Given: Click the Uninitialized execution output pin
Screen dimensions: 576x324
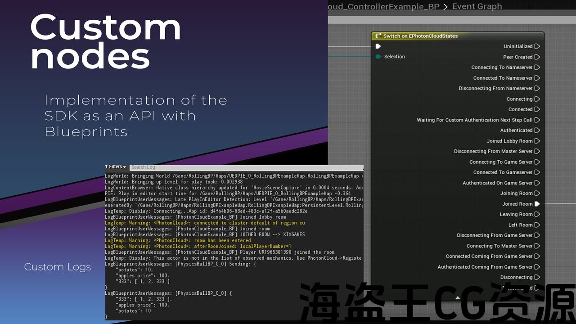Looking at the screenshot, I should pyautogui.click(x=537, y=46).
